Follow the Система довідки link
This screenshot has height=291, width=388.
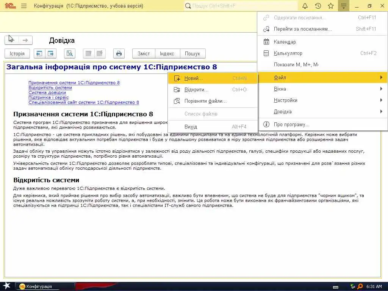[x=47, y=92]
